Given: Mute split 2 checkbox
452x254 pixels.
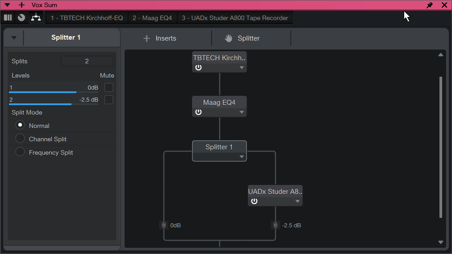Looking at the screenshot, I should tap(109, 100).
